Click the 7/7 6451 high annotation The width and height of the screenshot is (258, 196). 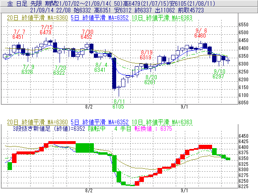pyautogui.click(x=19, y=34)
